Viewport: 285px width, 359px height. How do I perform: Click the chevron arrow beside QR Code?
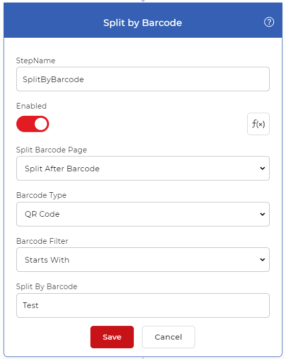tap(263, 214)
